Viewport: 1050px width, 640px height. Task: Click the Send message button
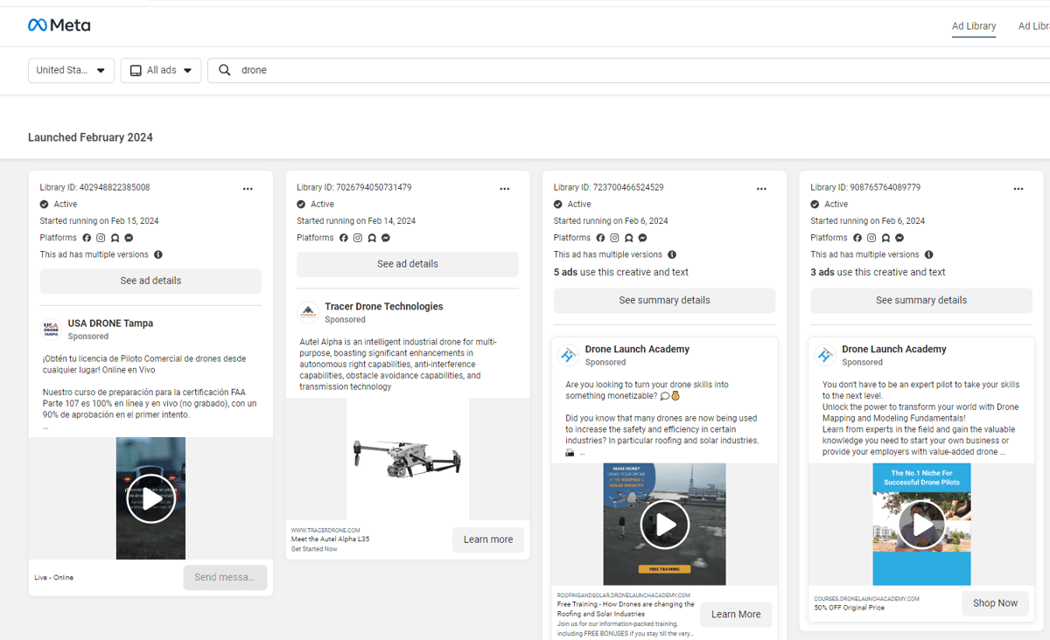[225, 577]
